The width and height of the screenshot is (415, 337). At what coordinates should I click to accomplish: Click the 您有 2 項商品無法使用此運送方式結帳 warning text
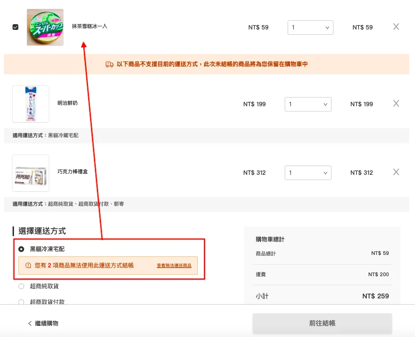point(84,265)
